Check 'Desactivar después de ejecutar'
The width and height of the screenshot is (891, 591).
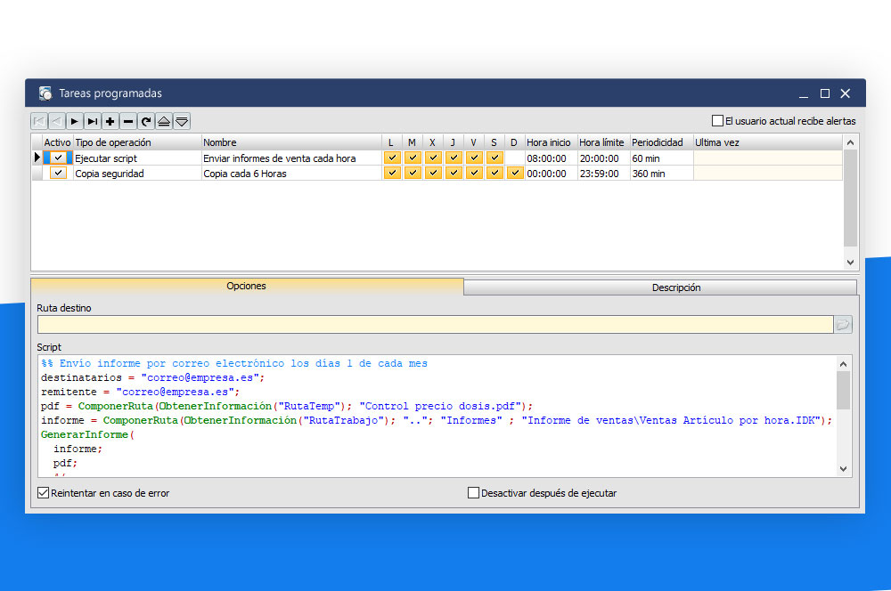(x=474, y=493)
